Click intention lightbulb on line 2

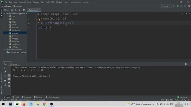pyautogui.click(x=39, y=19)
